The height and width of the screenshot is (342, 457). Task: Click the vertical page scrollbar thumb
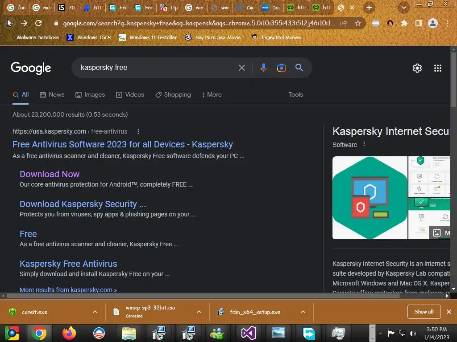[x=453, y=81]
